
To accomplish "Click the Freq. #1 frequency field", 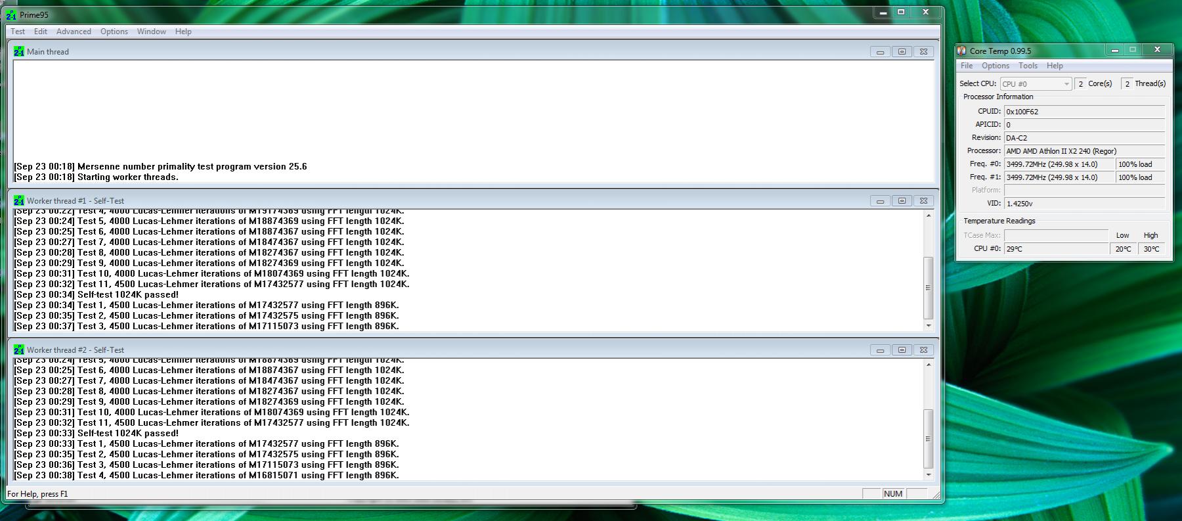I will pyautogui.click(x=1059, y=177).
